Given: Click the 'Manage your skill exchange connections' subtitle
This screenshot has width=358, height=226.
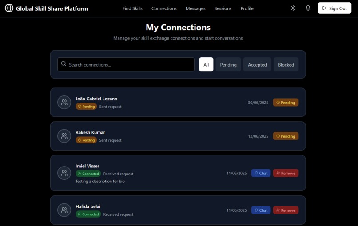Looking at the screenshot, I should [178, 38].
